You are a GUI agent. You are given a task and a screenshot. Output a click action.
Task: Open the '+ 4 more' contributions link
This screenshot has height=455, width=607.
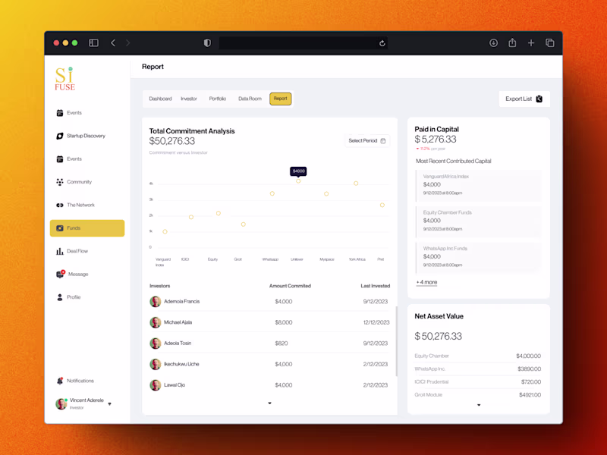(426, 282)
